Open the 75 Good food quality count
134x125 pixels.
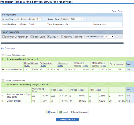click(52, 101)
